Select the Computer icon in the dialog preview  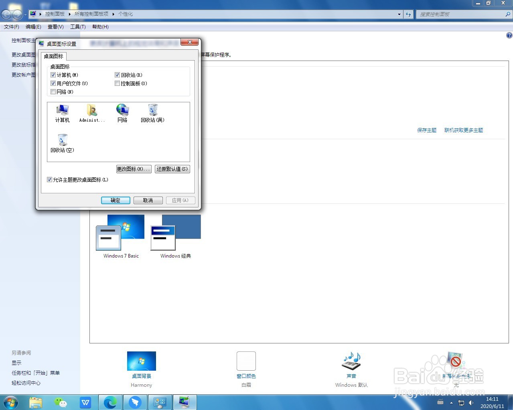click(x=62, y=114)
